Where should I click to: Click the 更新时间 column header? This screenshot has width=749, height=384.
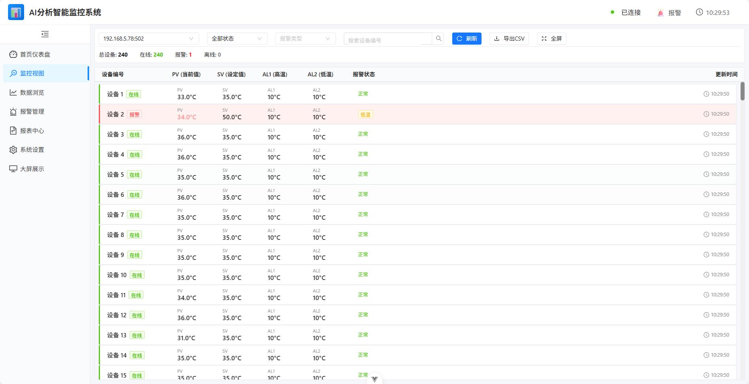(x=727, y=74)
